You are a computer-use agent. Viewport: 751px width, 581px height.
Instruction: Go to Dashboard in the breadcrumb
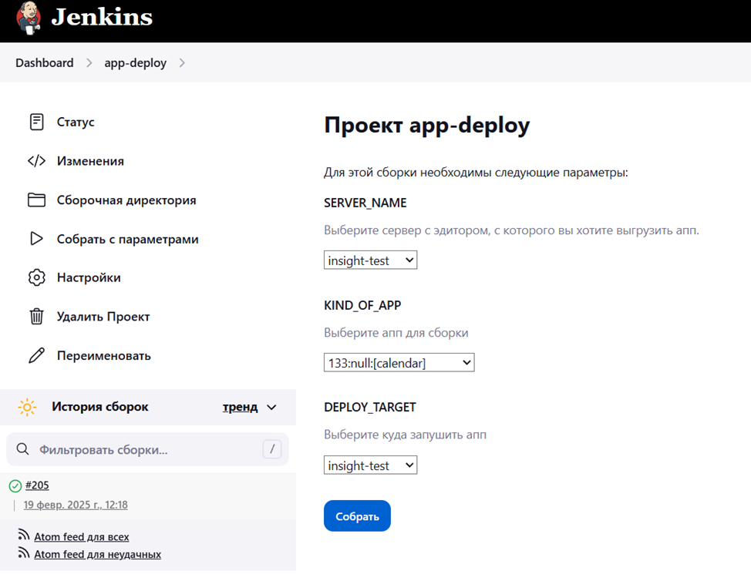(x=45, y=63)
